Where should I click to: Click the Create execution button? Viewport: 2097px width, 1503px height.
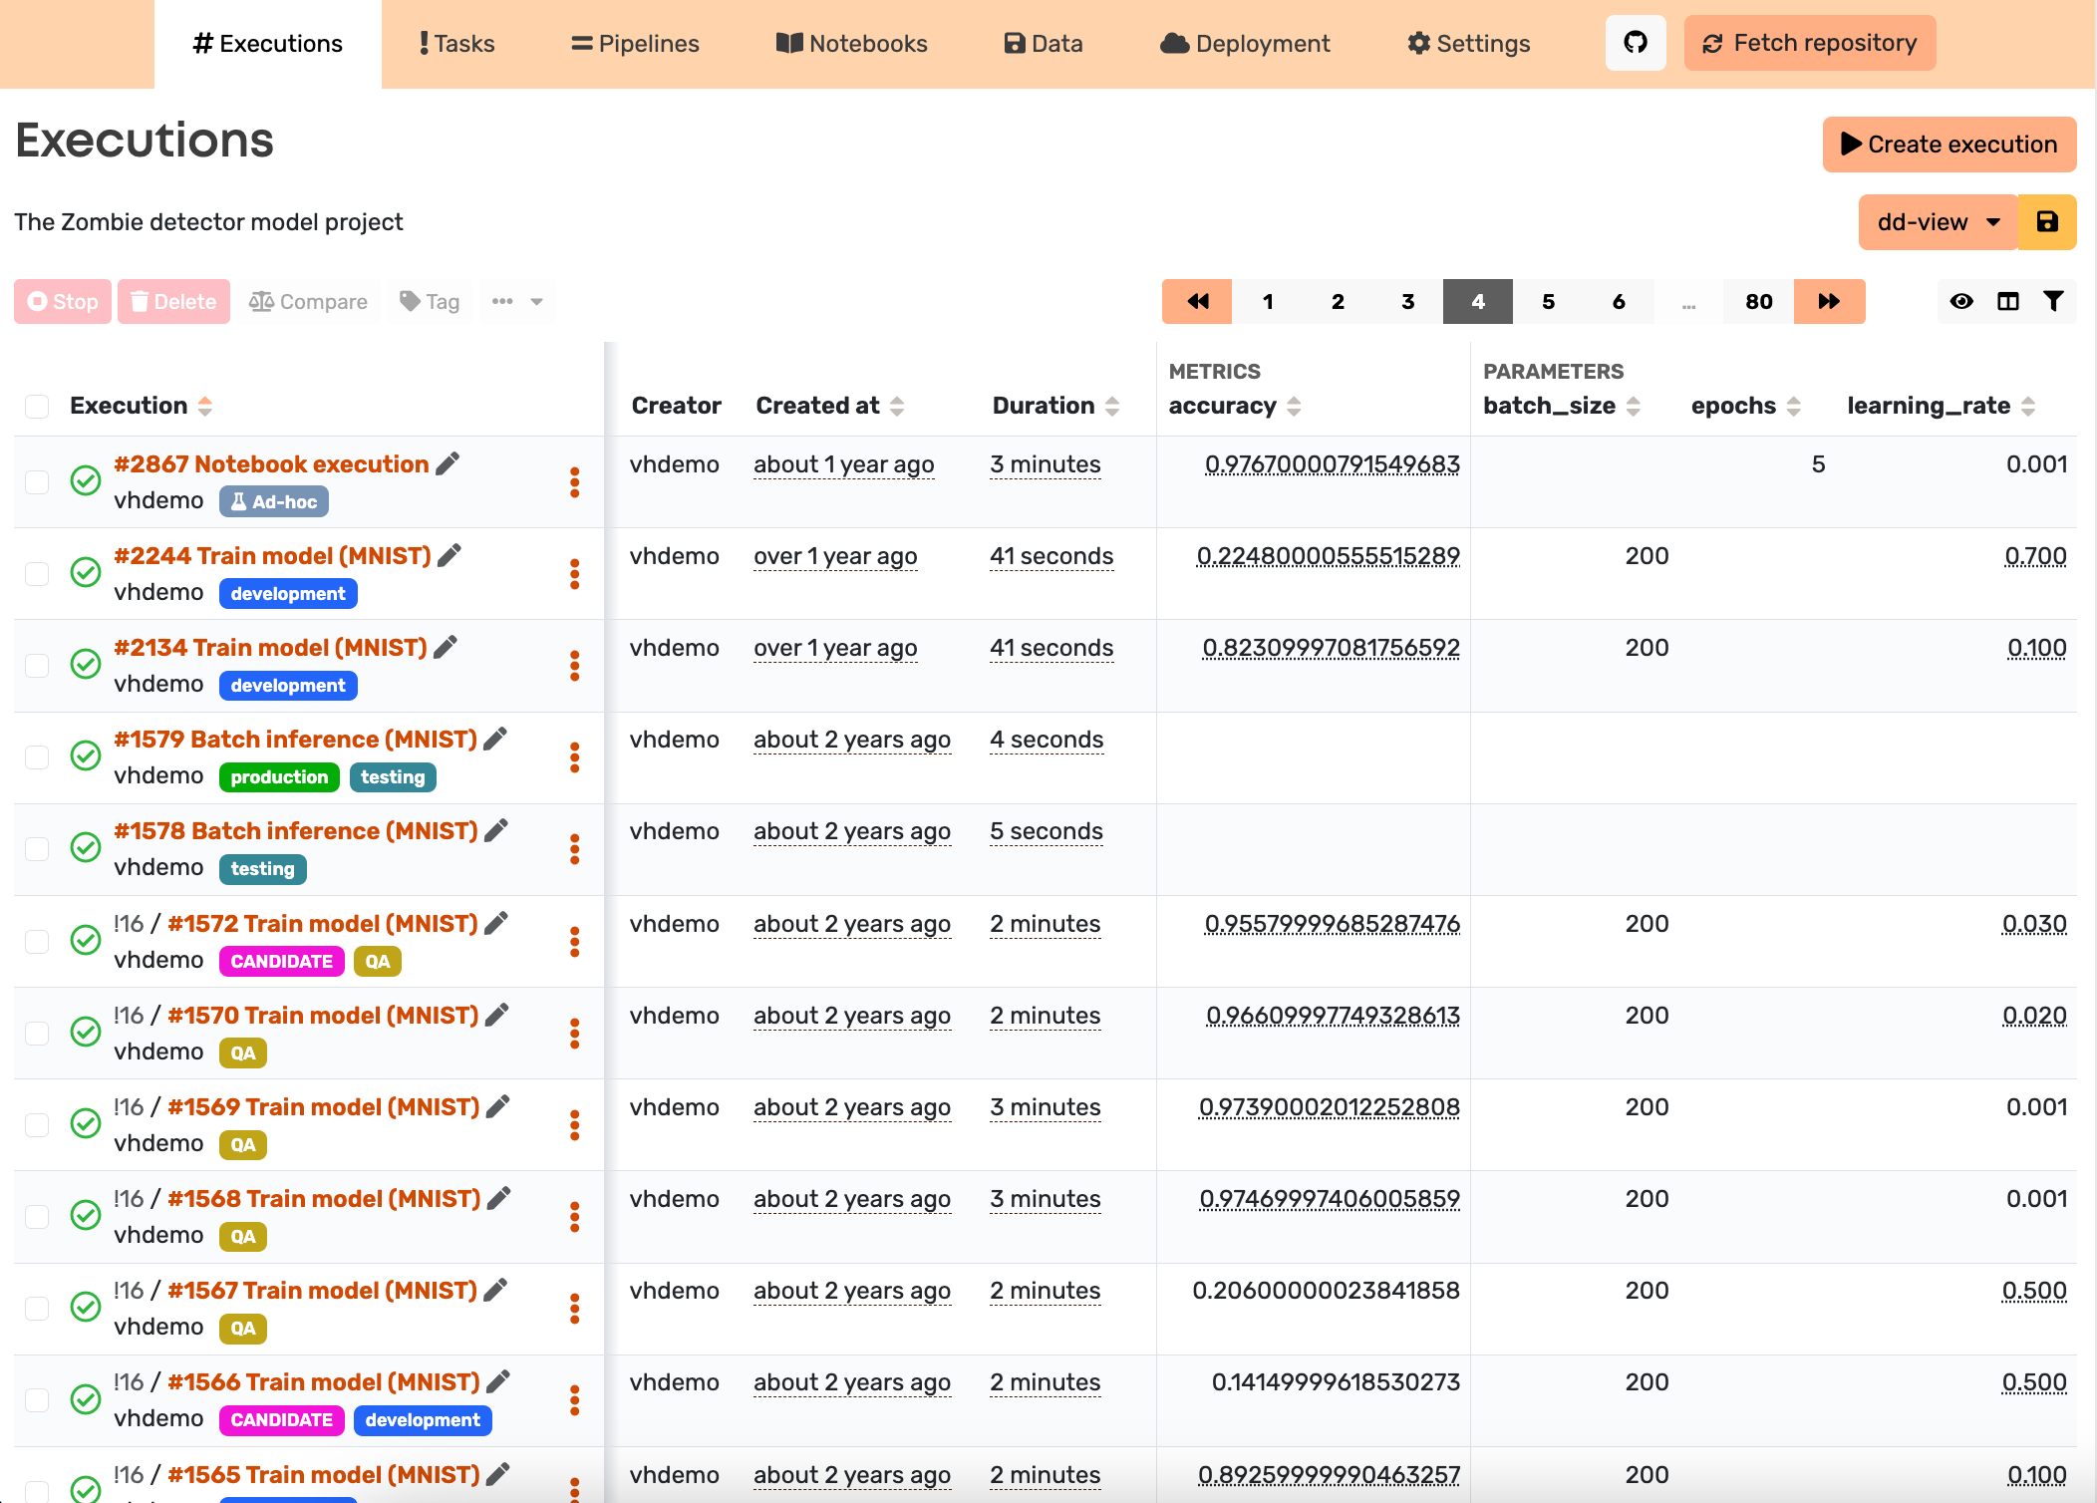(1948, 145)
